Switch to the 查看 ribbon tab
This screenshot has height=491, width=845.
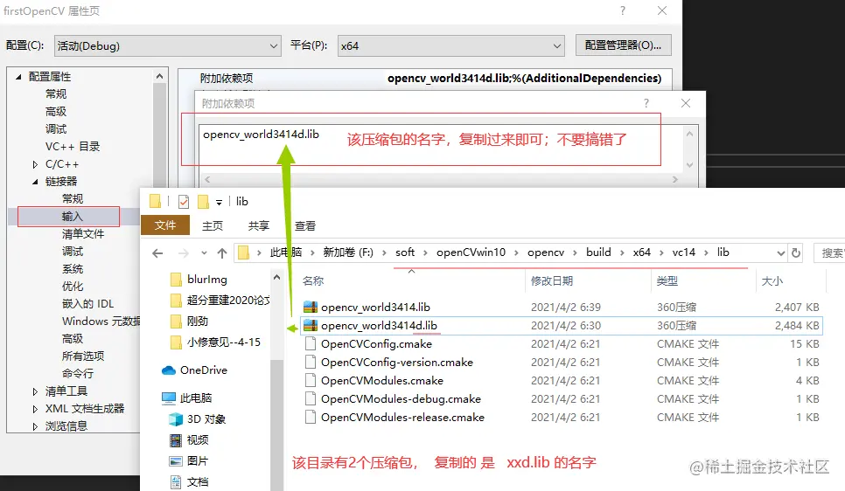(305, 226)
